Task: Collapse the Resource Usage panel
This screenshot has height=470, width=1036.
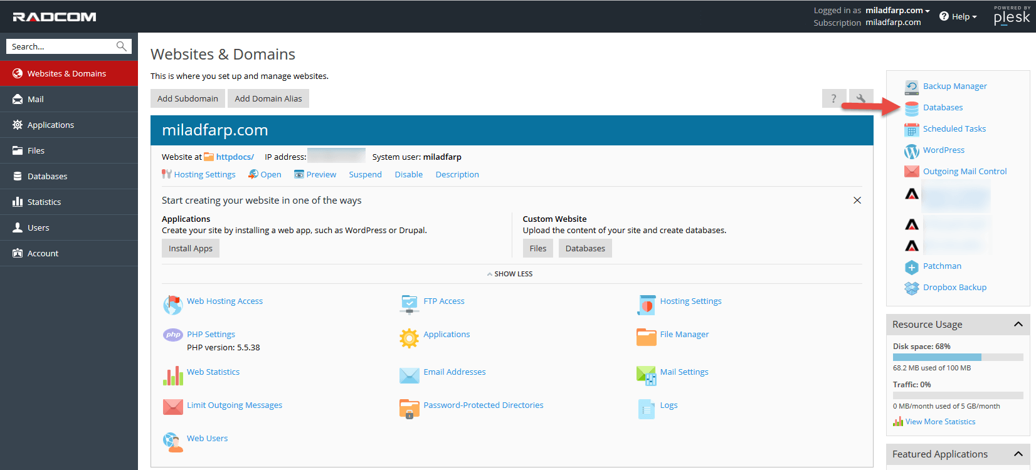Action: coord(1018,324)
